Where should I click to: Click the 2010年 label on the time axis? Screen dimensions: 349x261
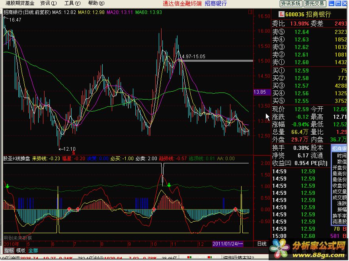tap(11, 244)
